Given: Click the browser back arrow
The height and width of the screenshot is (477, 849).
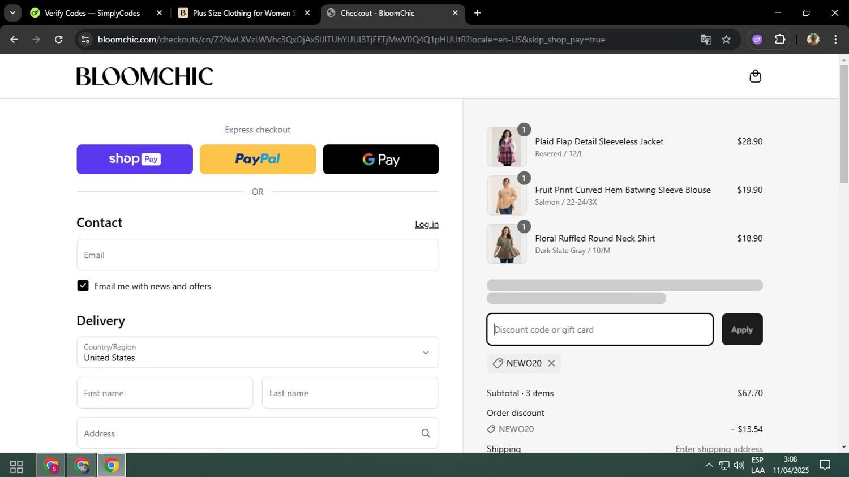Looking at the screenshot, I should [x=14, y=40].
